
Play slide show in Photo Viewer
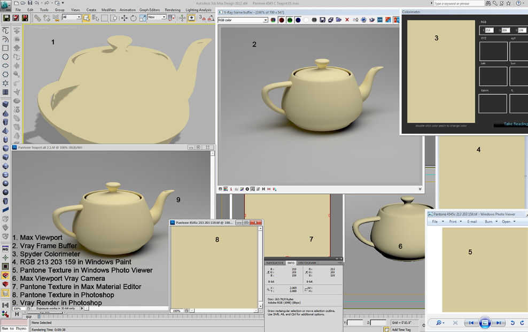[485, 322]
